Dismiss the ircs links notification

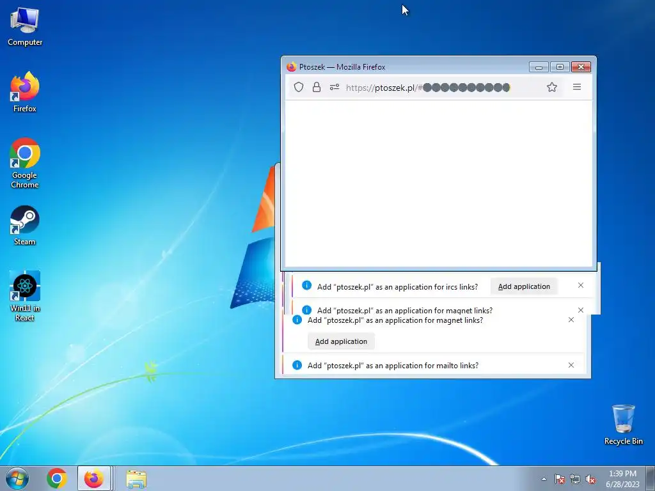(x=581, y=285)
